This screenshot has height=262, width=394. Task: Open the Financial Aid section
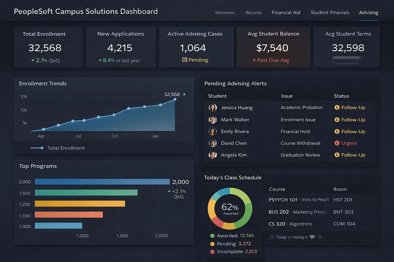286,13
